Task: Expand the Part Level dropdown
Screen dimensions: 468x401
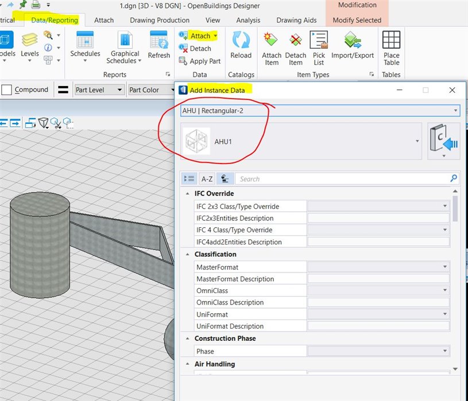Action: pyautogui.click(x=100, y=90)
